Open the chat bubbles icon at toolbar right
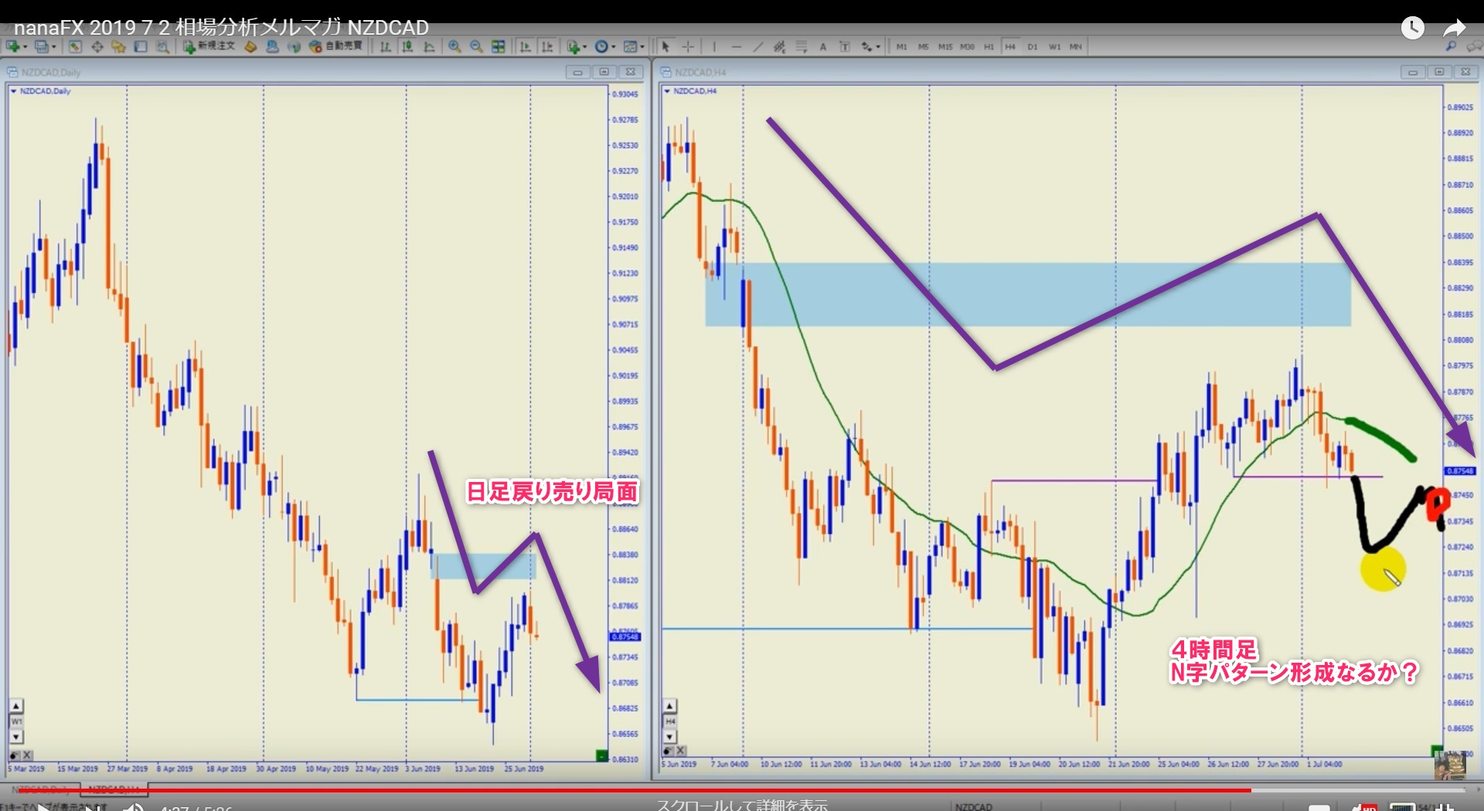 coord(1473,46)
